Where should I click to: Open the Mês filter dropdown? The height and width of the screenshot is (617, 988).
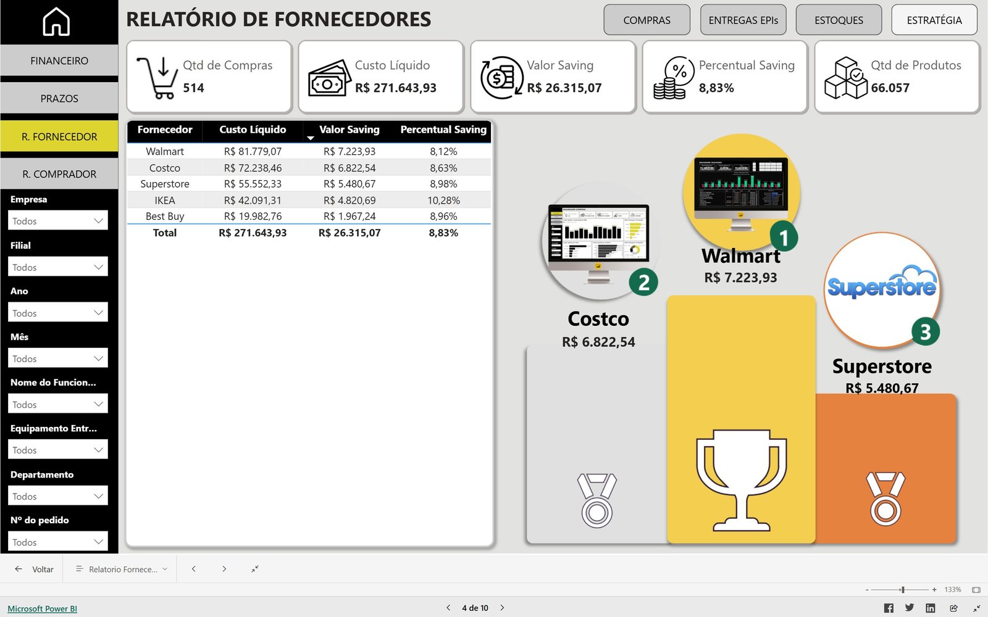pos(58,358)
